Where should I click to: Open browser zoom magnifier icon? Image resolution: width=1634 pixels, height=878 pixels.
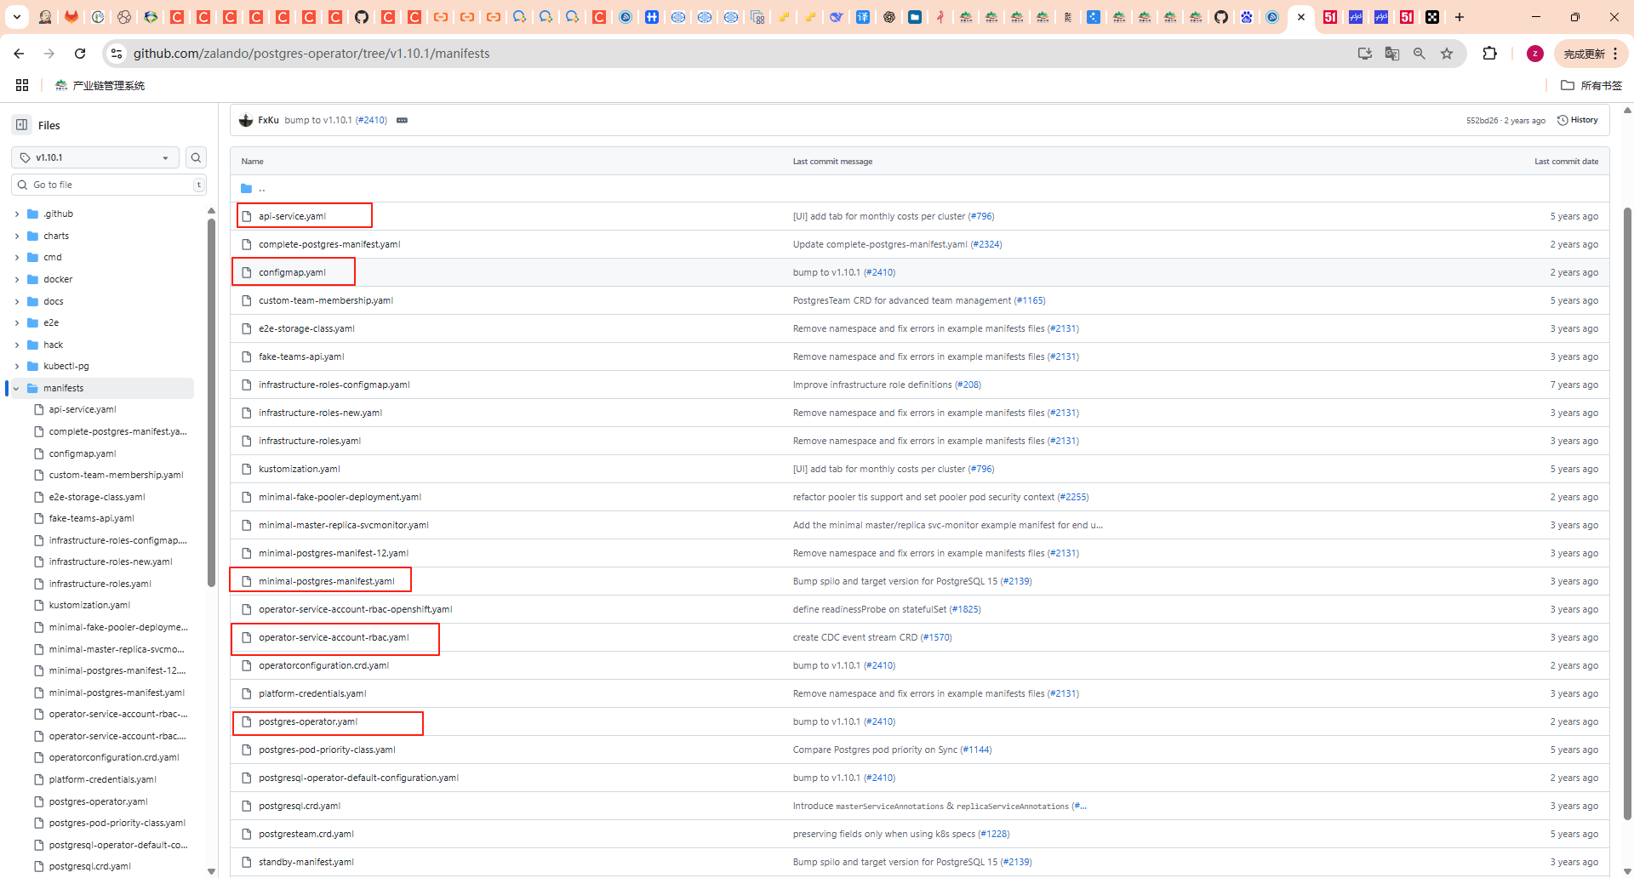[1420, 54]
